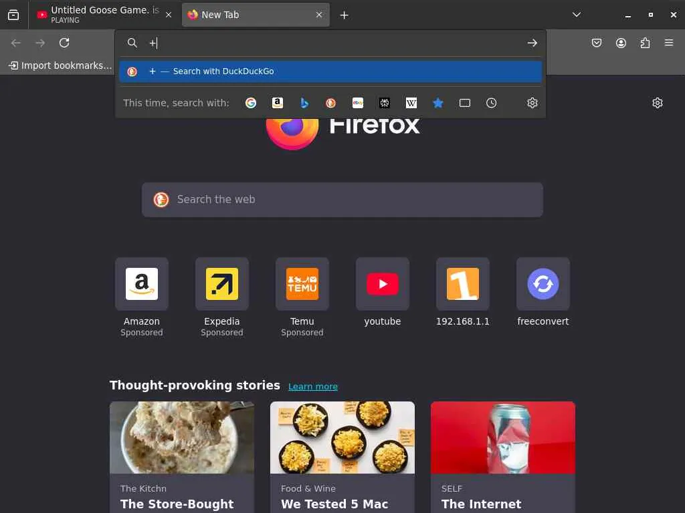Open the Extensions puzzle-piece menu
This screenshot has width=685, height=513.
tap(645, 43)
